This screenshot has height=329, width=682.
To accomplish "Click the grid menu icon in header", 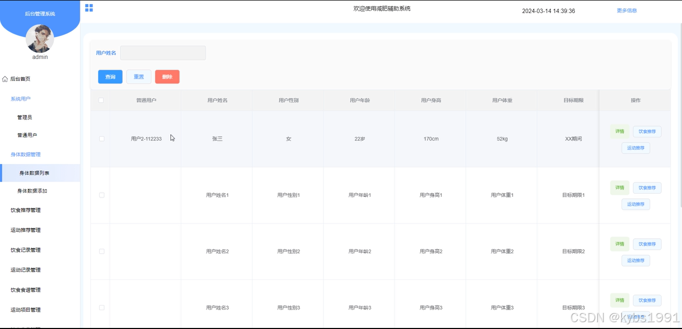I will 89,8.
